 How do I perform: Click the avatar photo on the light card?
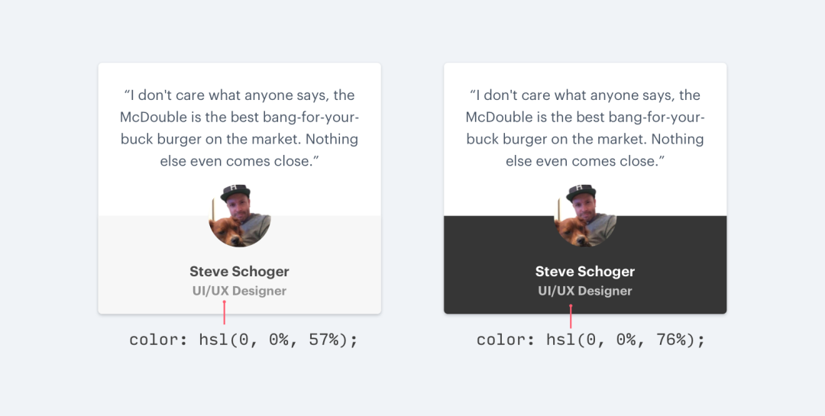(240, 215)
